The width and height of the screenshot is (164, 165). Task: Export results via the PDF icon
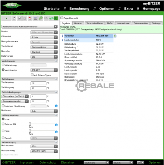pyautogui.click(x=30, y=18)
